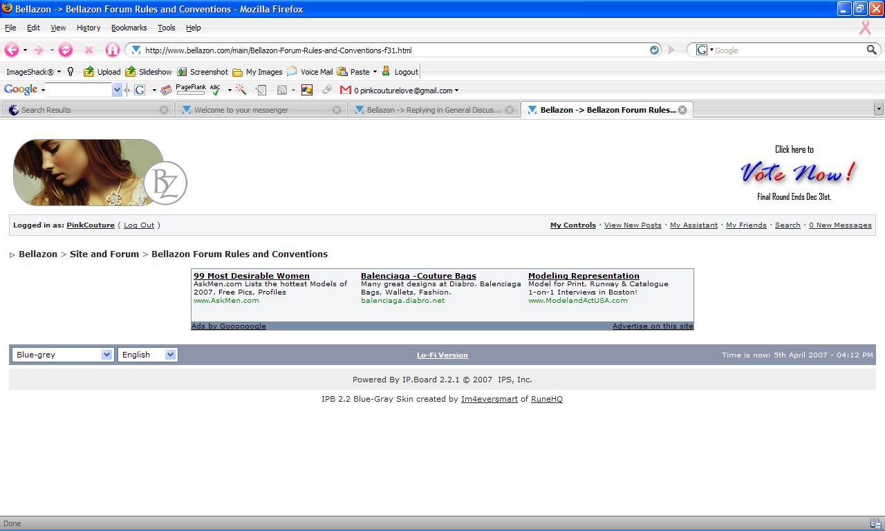
Task: Open the Blue-grey skin selector dropdown
Action: pos(62,355)
